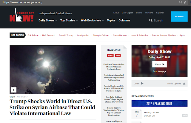The height and width of the screenshot is (123, 191).
Task: Click the HEADLINES section title
Action: [x=114, y=50]
